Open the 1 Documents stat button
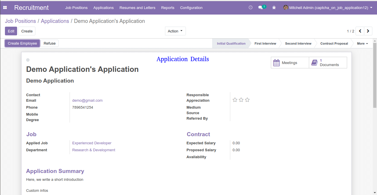377x195 pixels. (328, 63)
